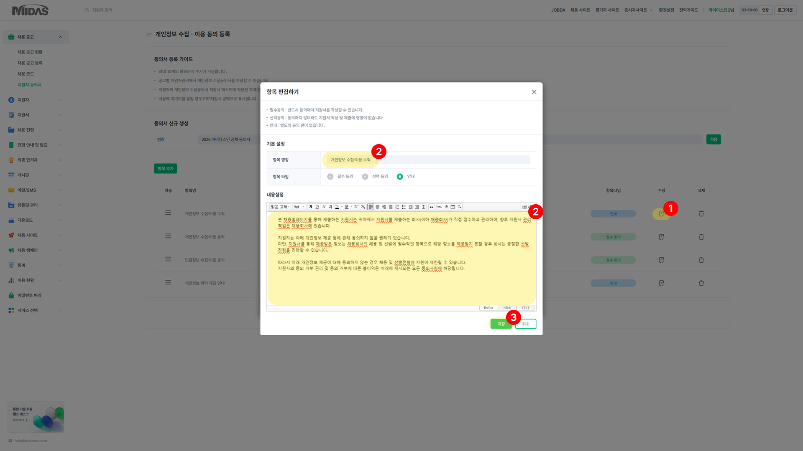This screenshot has width=803, height=451.
Task: Click the find magnifier icon in editor toolbar
Action: coord(459,207)
